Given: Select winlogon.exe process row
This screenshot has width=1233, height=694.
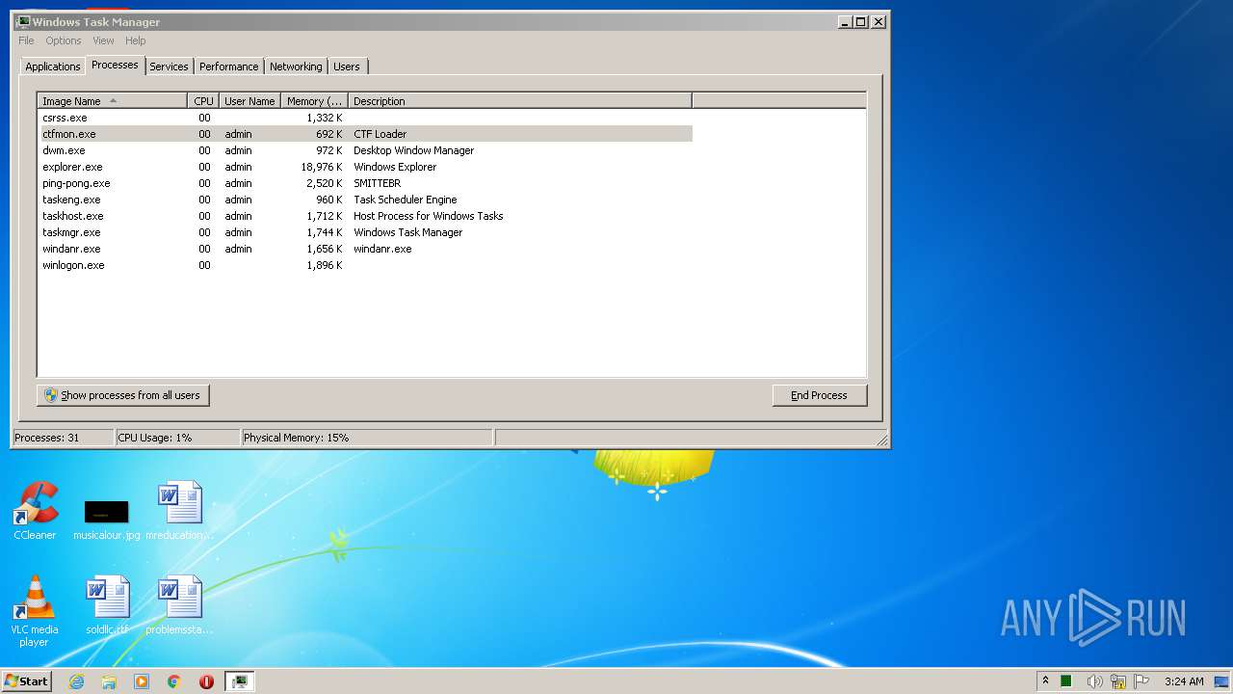Looking at the screenshot, I should (x=365, y=265).
